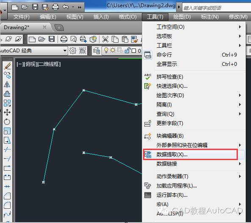Select the Copy objects tool
The image size is (251, 223).
tap(7, 75)
